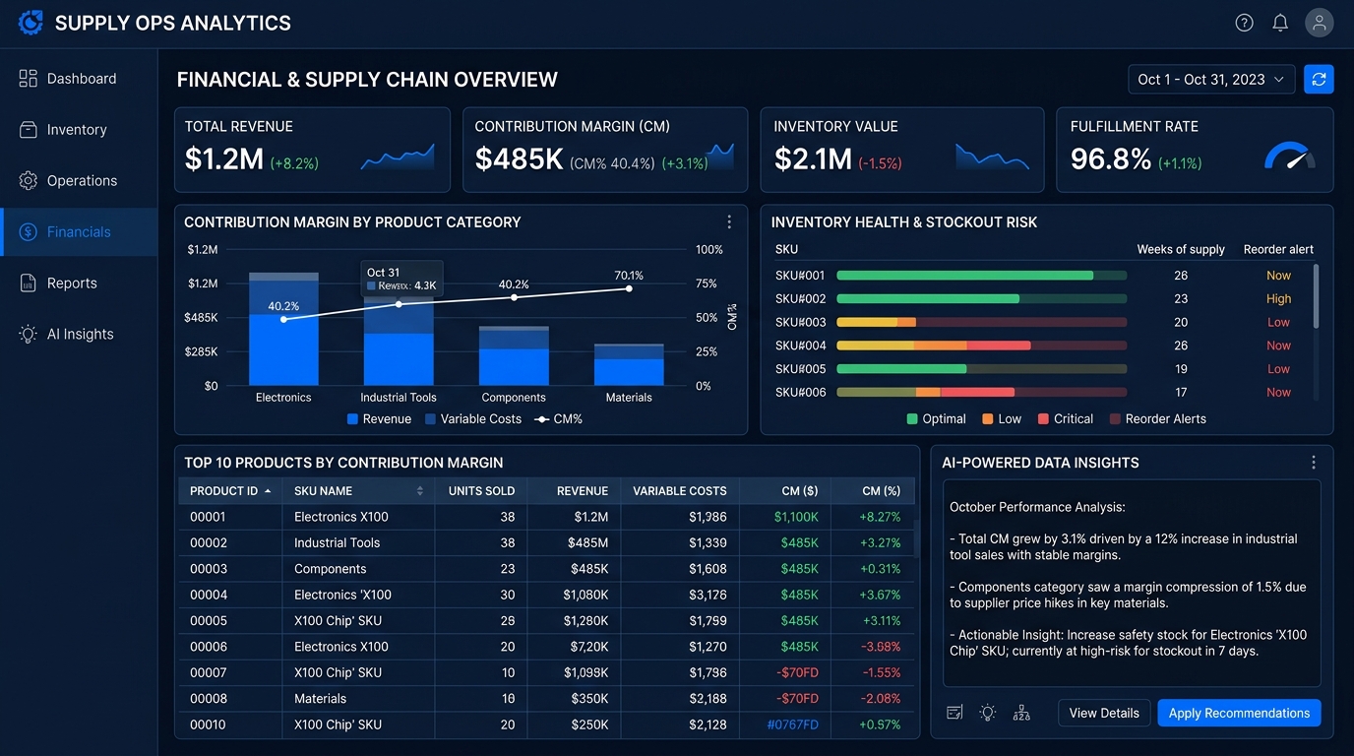1354x756 pixels.
Task: Open the user profile avatar
Action: [x=1319, y=23]
